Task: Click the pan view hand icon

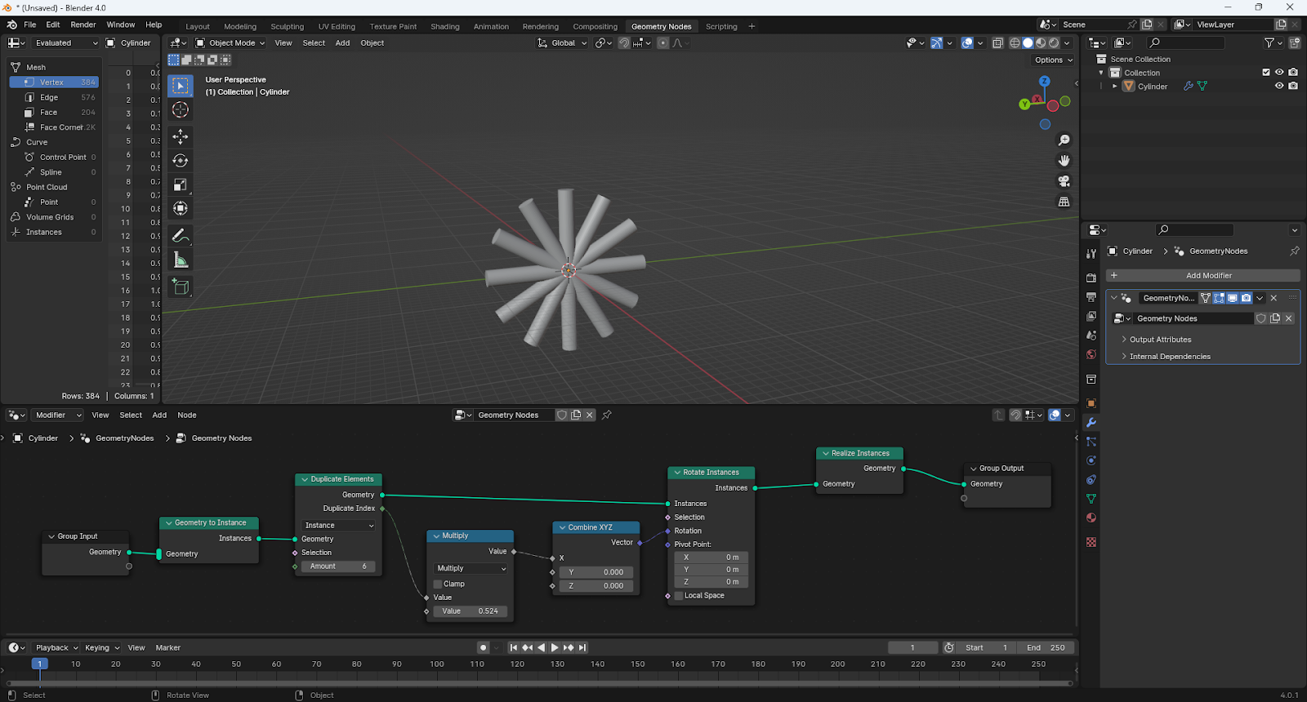Action: coord(1064,161)
